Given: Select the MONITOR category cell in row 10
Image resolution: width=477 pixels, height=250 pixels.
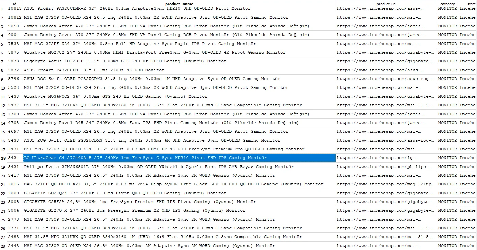Looking at the screenshot, I should pyautogui.click(x=448, y=87).
